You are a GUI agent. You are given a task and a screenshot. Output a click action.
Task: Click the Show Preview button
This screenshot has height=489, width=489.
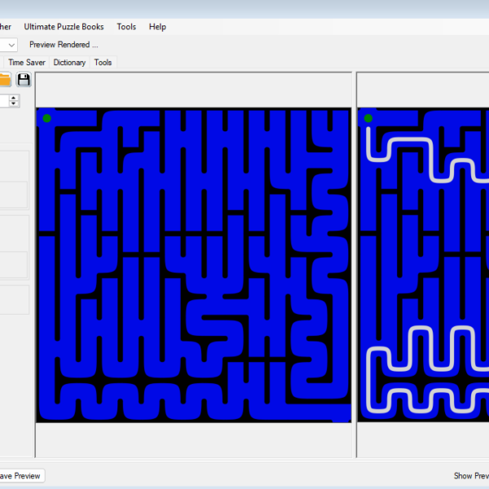[x=471, y=476]
